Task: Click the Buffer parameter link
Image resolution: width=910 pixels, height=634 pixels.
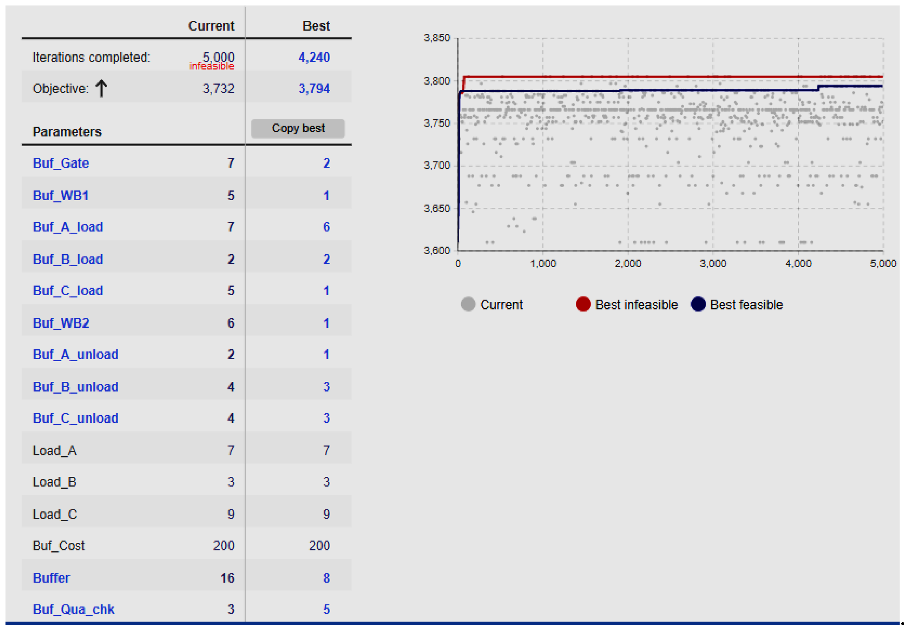Action: point(51,578)
